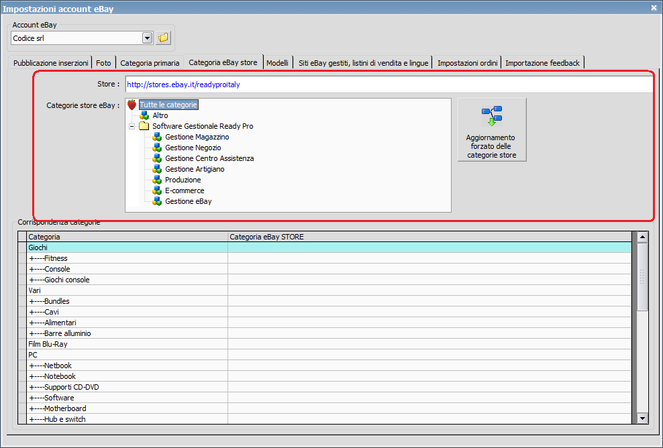Image resolution: width=663 pixels, height=448 pixels.
Task: Select Software Gestionale Ready Pro category
Action: 203,126
